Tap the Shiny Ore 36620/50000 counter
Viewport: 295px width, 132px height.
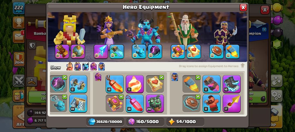[105, 122]
